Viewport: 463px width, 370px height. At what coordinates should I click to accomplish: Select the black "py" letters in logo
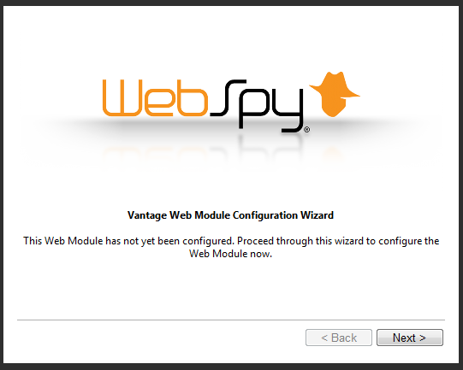point(270,109)
